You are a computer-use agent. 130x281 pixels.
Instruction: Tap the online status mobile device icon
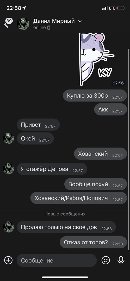[49, 28]
